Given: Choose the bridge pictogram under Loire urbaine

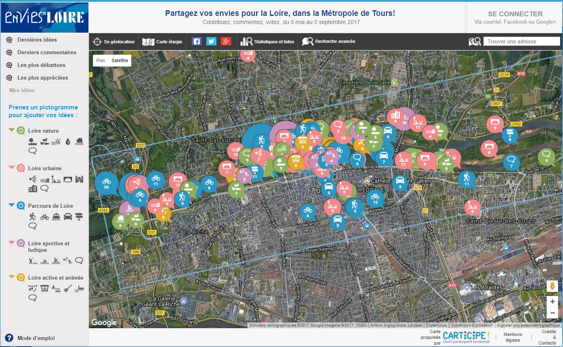Looking at the screenshot, I should point(68,179).
